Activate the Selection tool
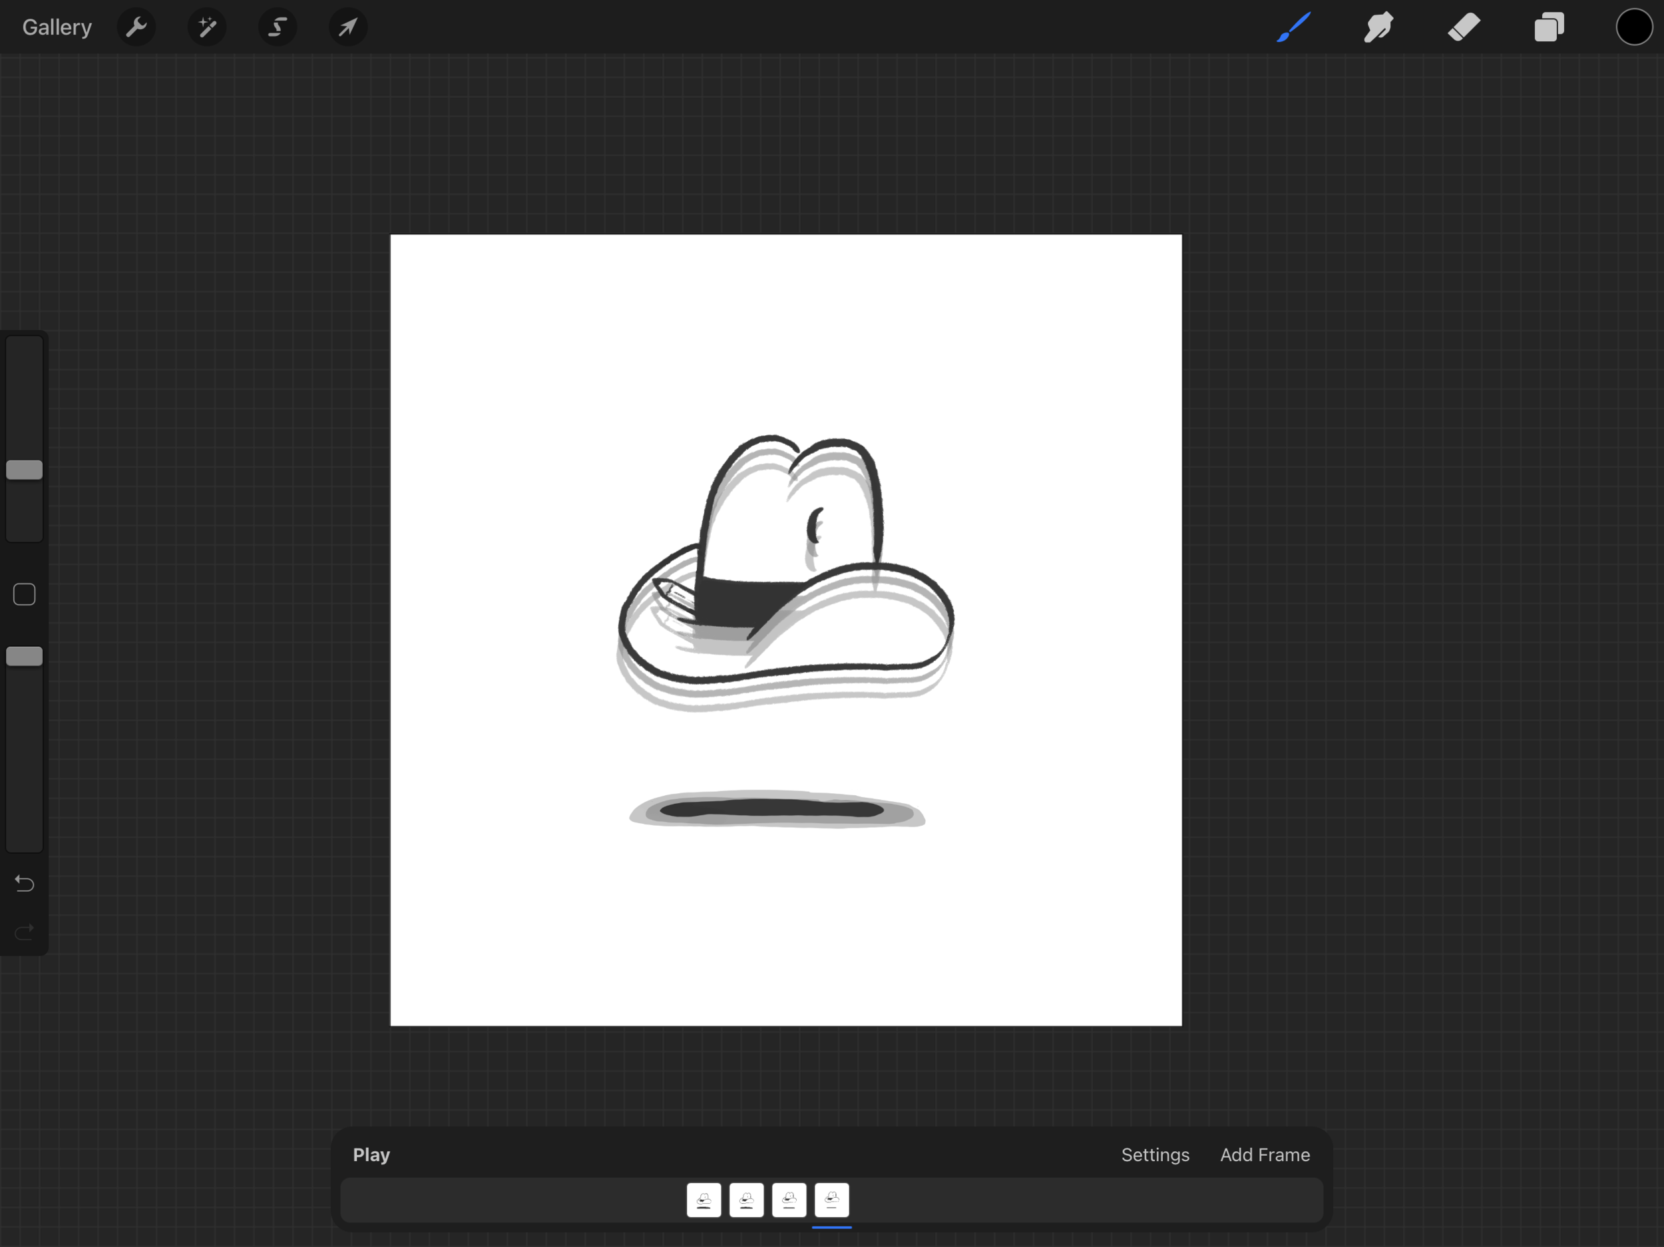This screenshot has width=1664, height=1247. click(x=278, y=28)
